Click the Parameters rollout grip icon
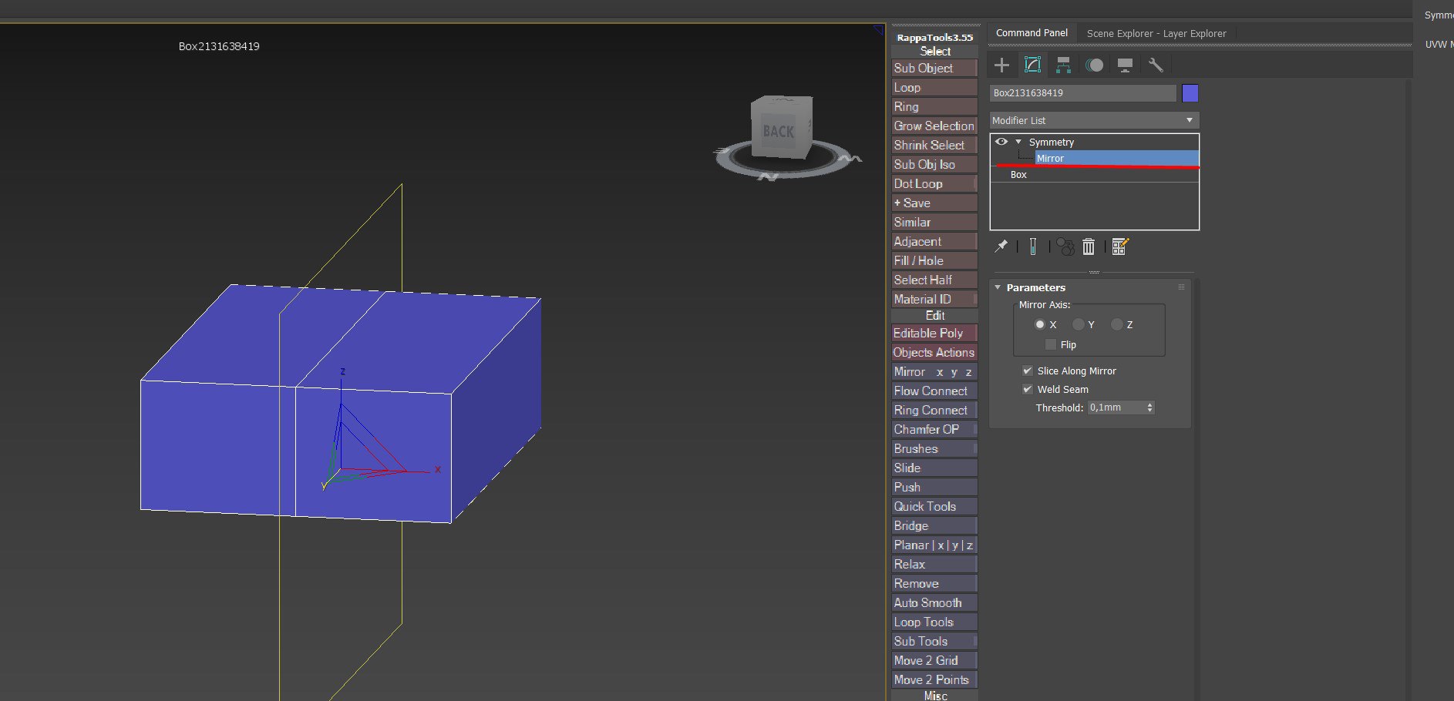 pos(1181,287)
